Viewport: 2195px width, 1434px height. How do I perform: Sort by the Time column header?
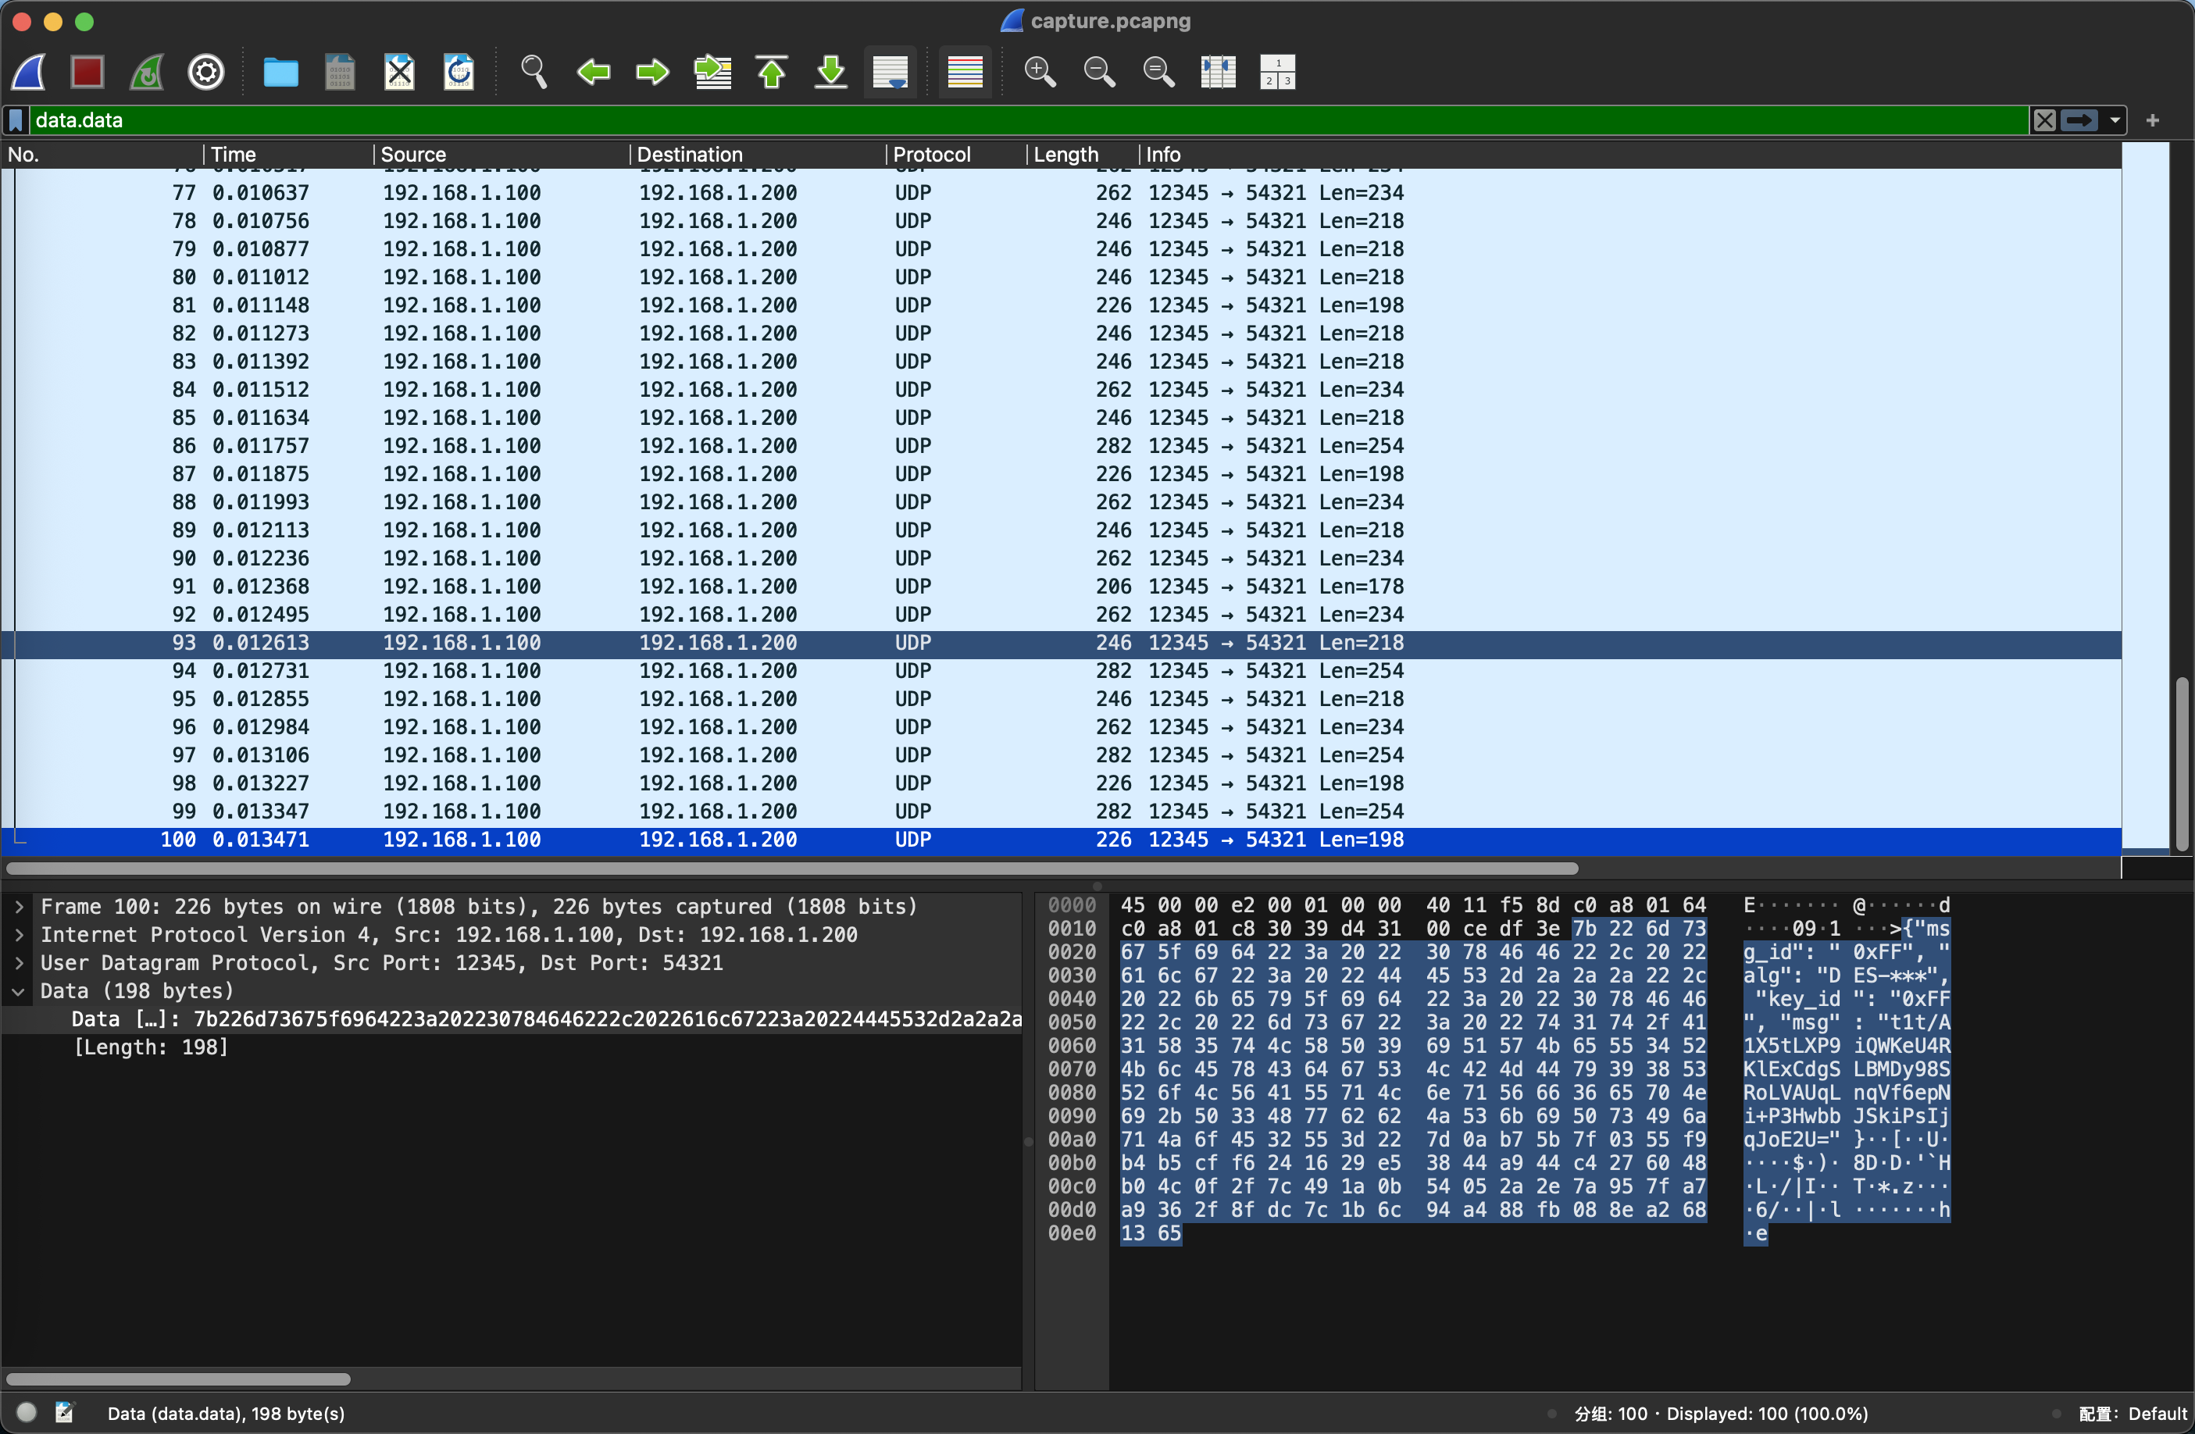289,154
